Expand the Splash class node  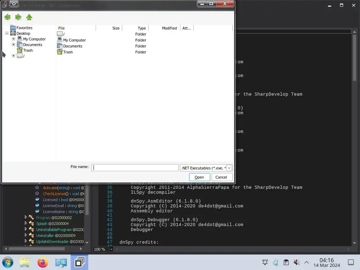26,223
